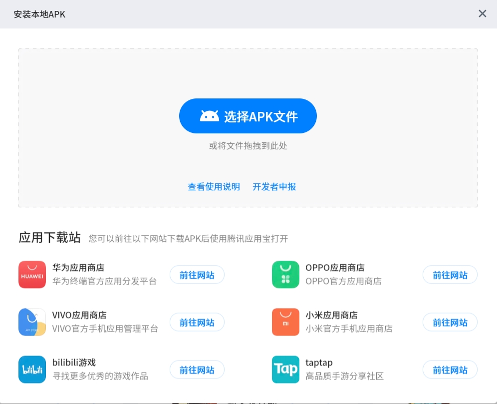The image size is (497, 404).
Task: Click the bilibili game icon
Action: click(32, 370)
